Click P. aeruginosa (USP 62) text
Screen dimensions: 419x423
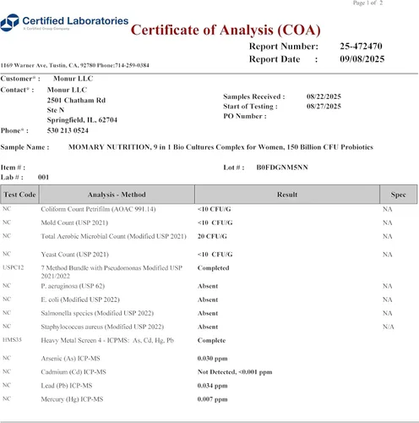73,286
